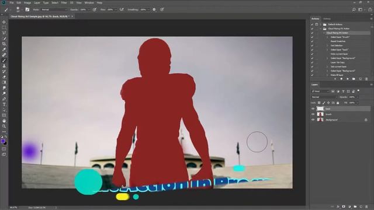Select the Rectangle shape tool
Viewport: 374px width, 210px height.
point(4,116)
